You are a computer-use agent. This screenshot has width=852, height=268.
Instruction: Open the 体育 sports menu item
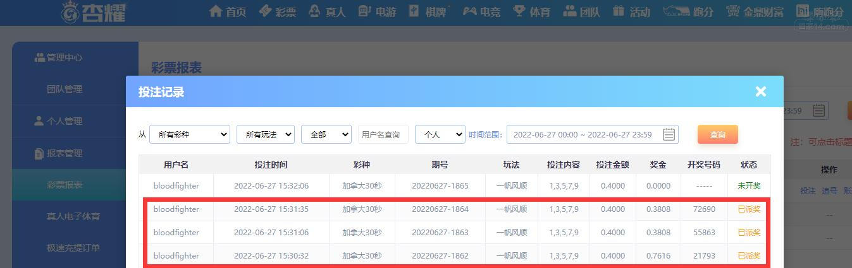[x=531, y=11]
